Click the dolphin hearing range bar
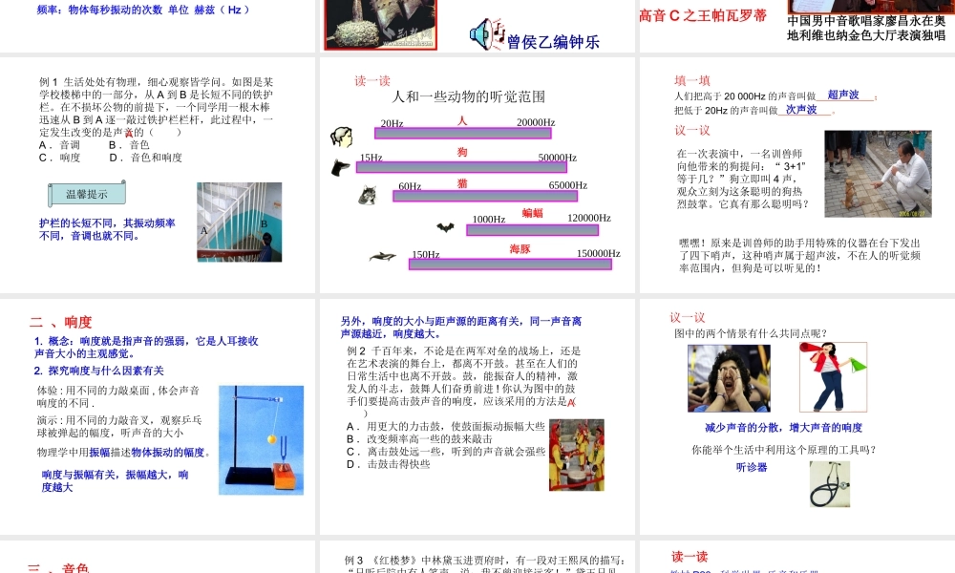Image resolution: width=955 pixels, height=573 pixels. pyautogui.click(x=510, y=265)
